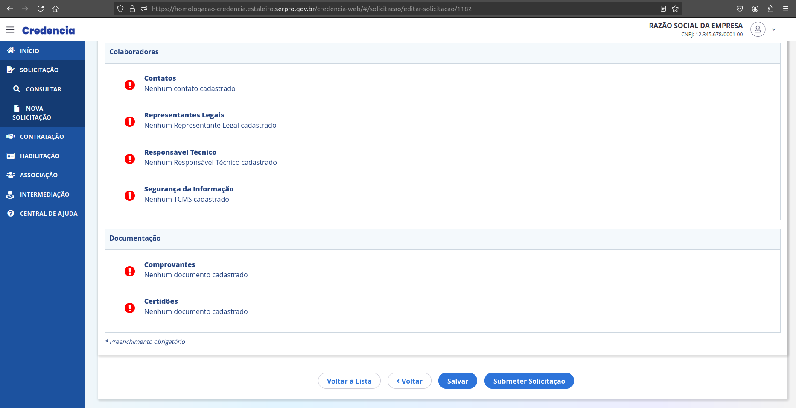This screenshot has width=796, height=408.
Task: Click the user profile avatar icon
Action: [x=758, y=29]
